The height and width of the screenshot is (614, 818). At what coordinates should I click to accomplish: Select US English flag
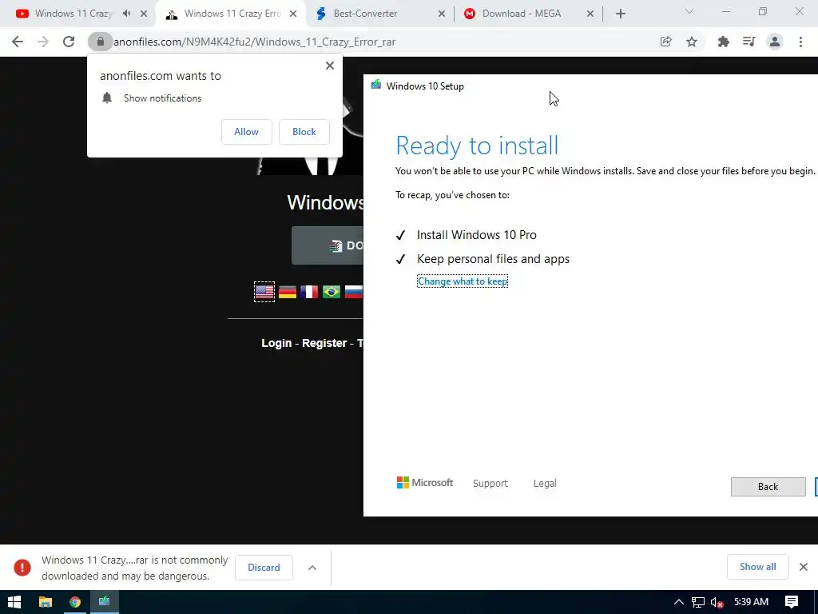[x=264, y=292]
